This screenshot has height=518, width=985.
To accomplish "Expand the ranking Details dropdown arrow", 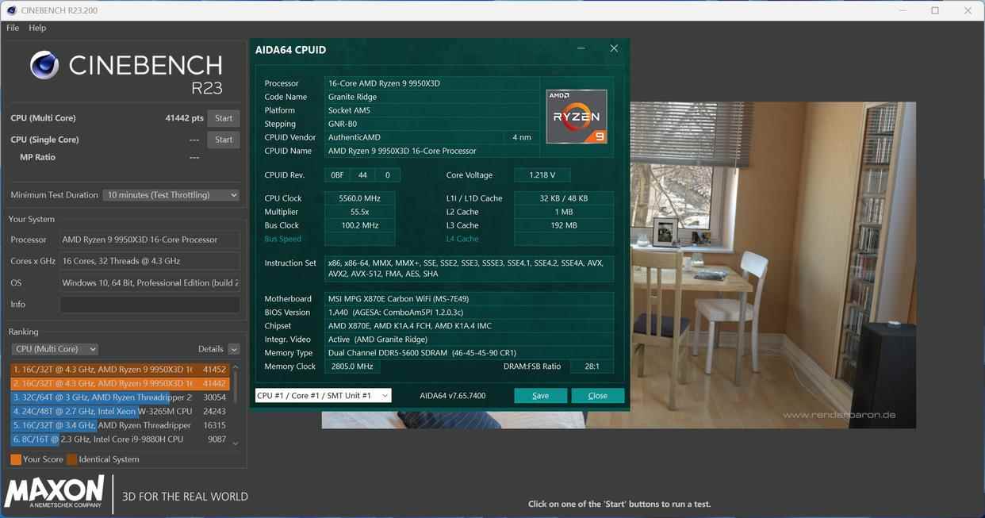I will click(233, 349).
